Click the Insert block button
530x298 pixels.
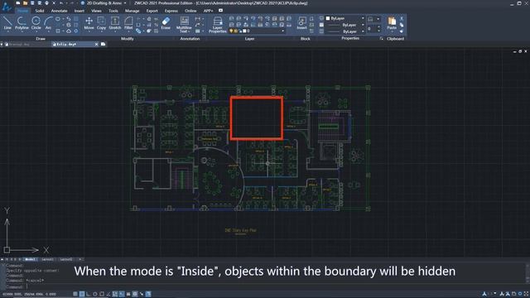pos(301,23)
